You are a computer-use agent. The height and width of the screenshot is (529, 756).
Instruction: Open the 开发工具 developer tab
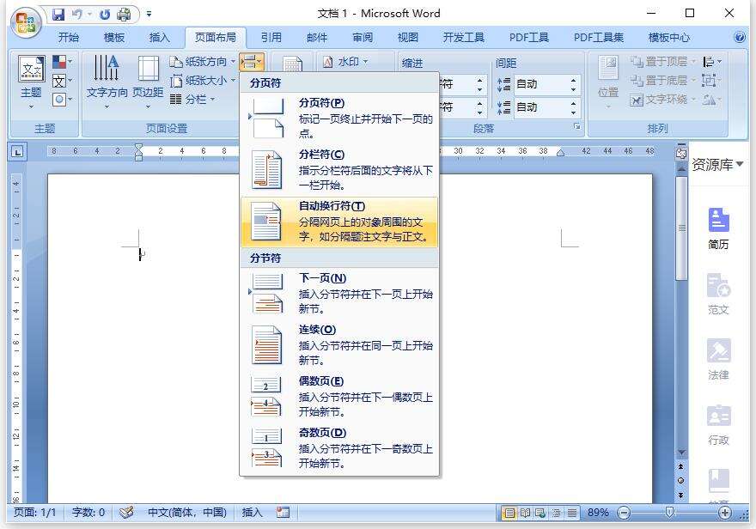pos(463,38)
